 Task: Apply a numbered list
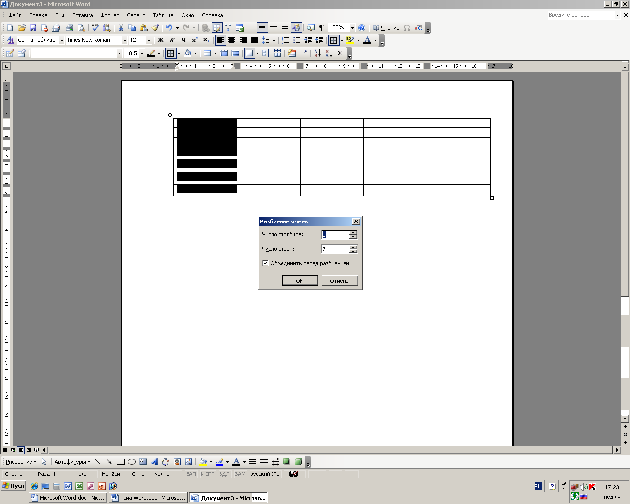tap(285, 40)
